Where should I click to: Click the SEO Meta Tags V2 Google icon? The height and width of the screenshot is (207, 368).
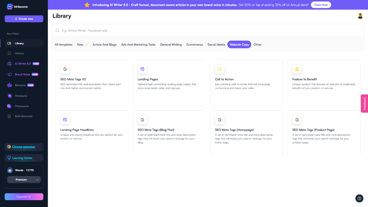[x=65, y=69]
